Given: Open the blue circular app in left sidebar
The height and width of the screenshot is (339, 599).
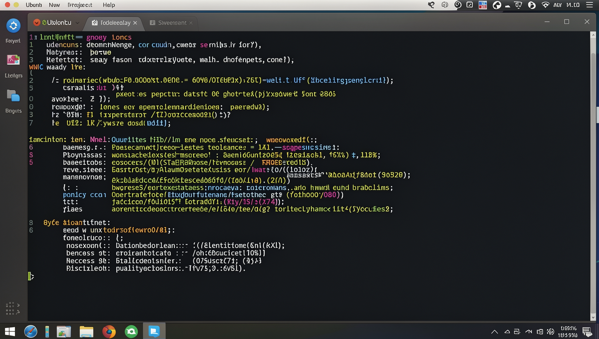Looking at the screenshot, I should coord(13,26).
